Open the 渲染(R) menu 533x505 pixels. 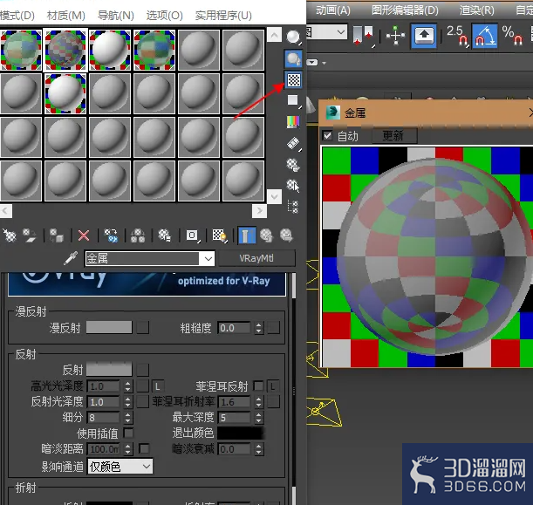pos(477,10)
